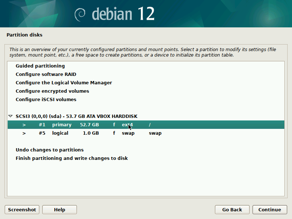Select Finish partitioning and write changes to disk

pyautogui.click(x=72, y=158)
